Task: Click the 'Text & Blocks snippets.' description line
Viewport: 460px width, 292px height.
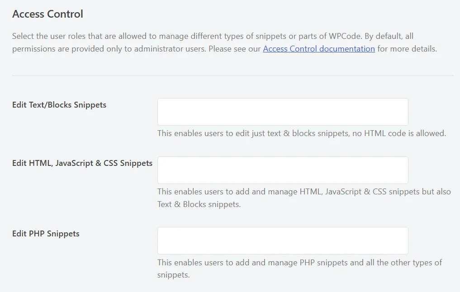Action: point(199,204)
